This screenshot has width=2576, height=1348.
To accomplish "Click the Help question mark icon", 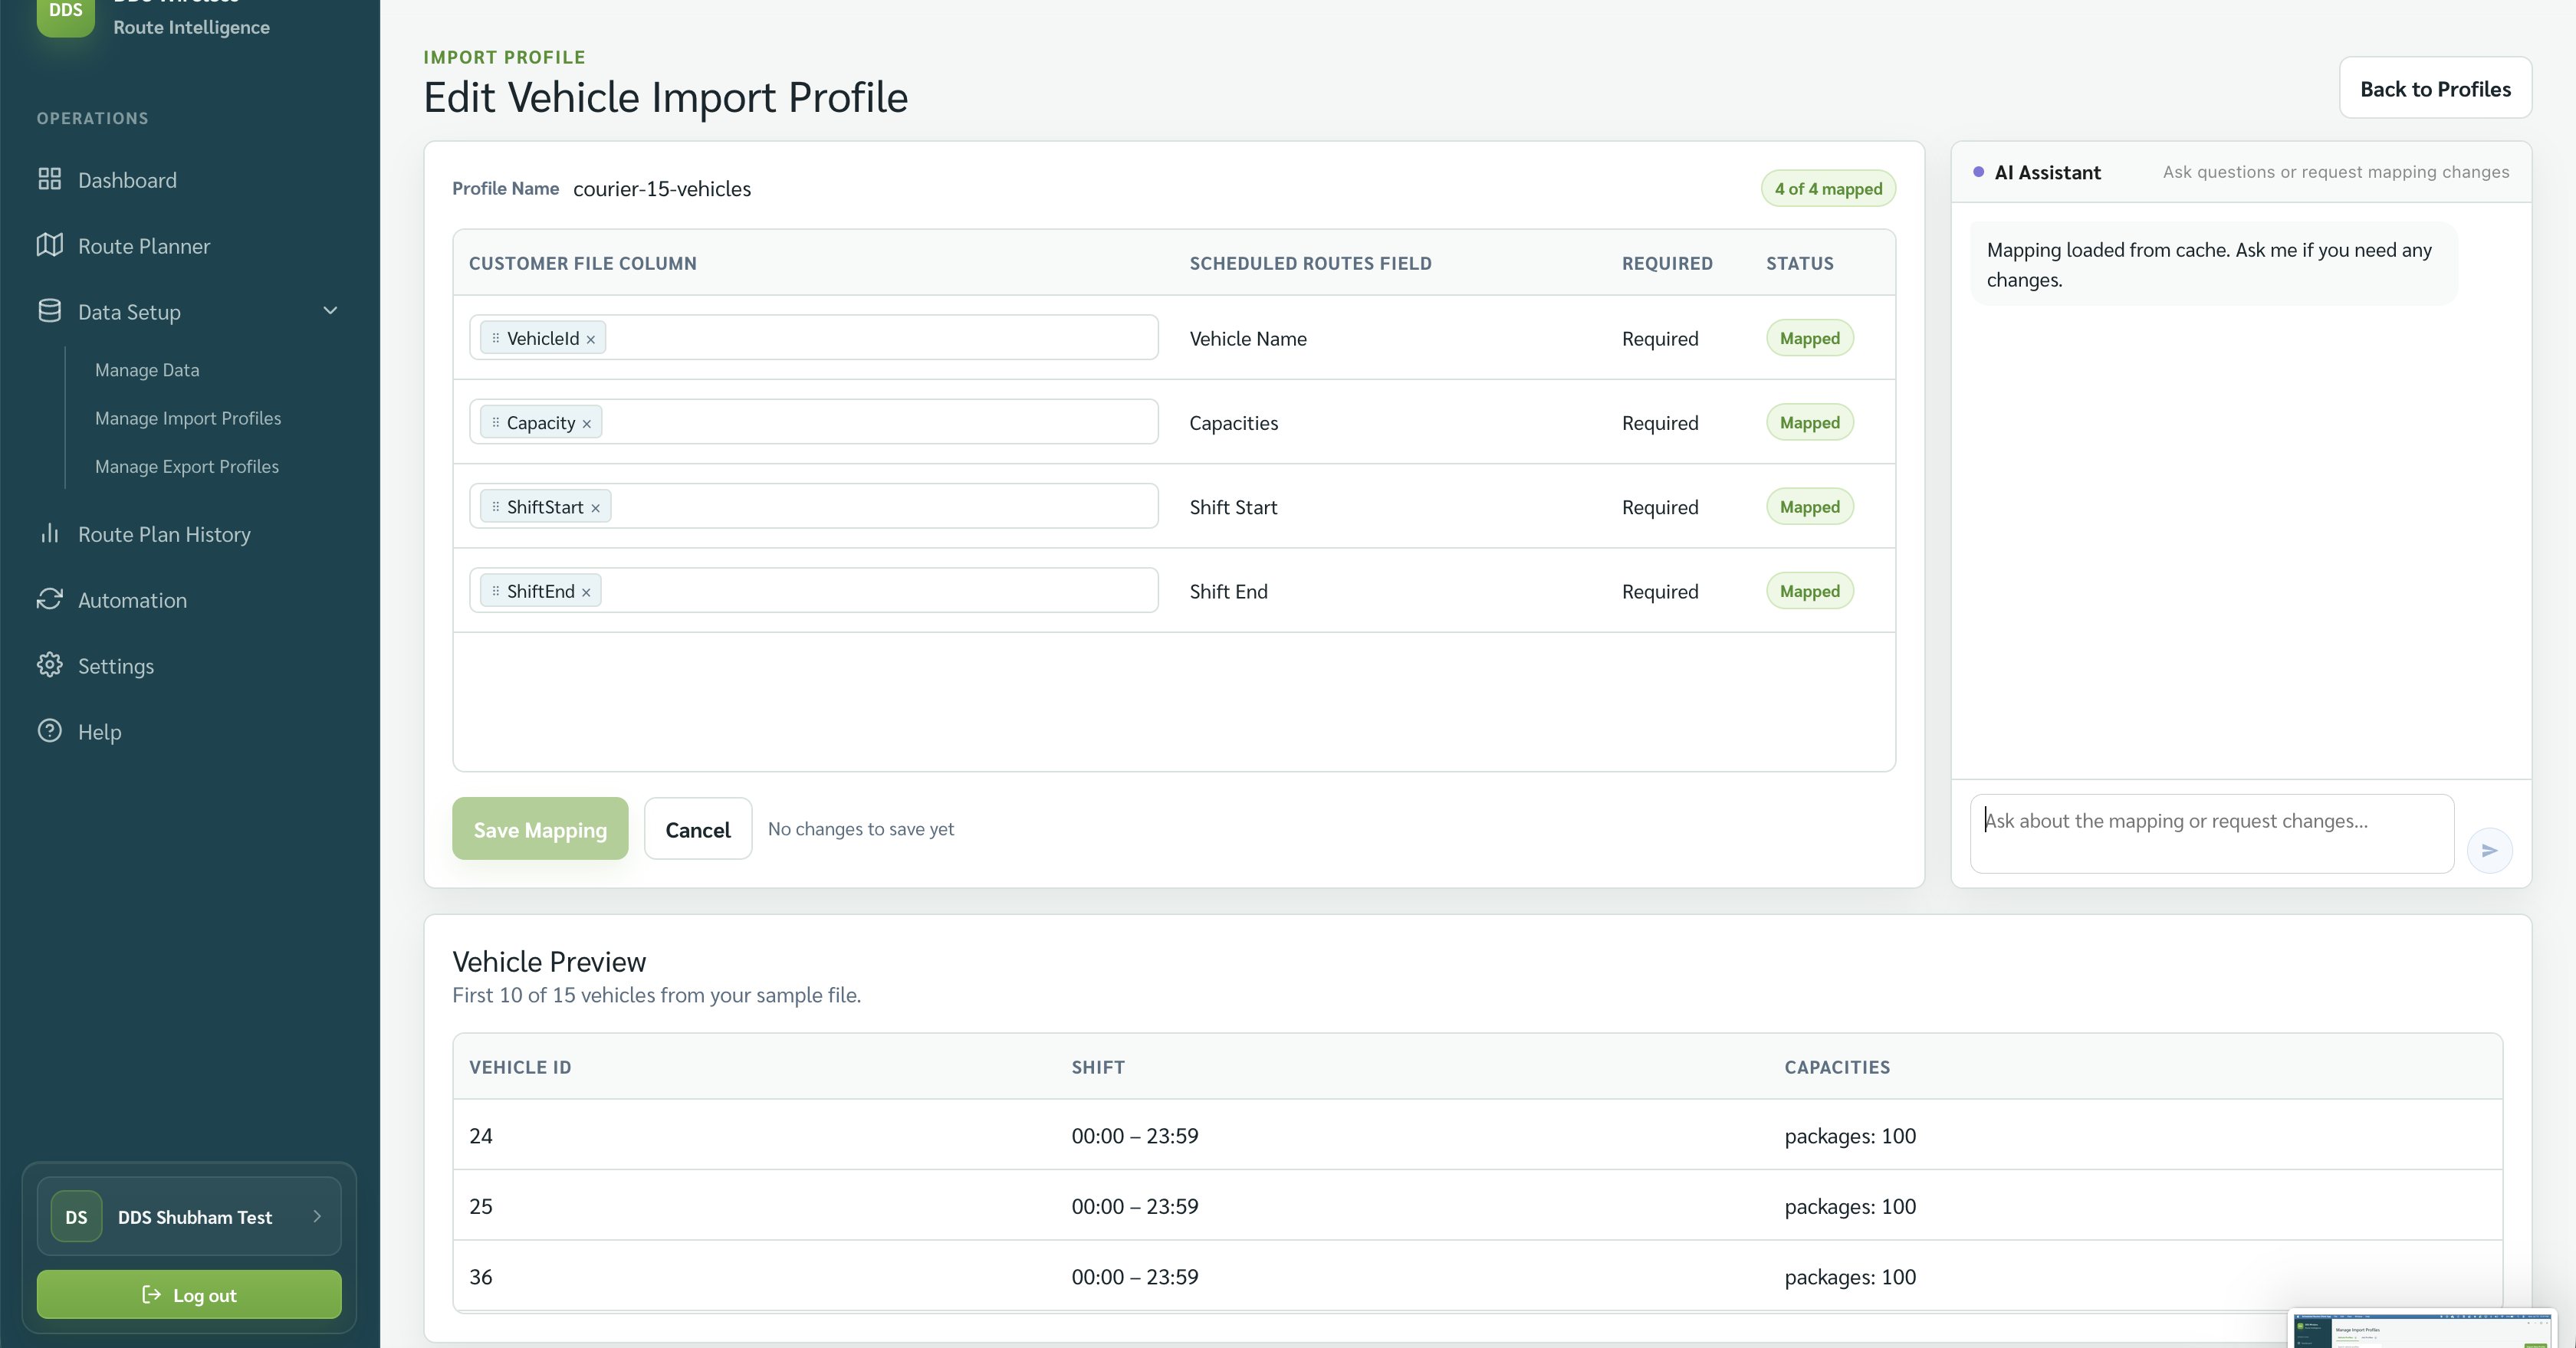I will click(49, 731).
